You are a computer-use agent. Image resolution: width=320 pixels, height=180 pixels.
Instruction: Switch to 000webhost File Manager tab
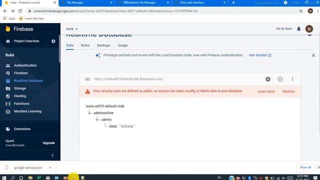[143, 2]
